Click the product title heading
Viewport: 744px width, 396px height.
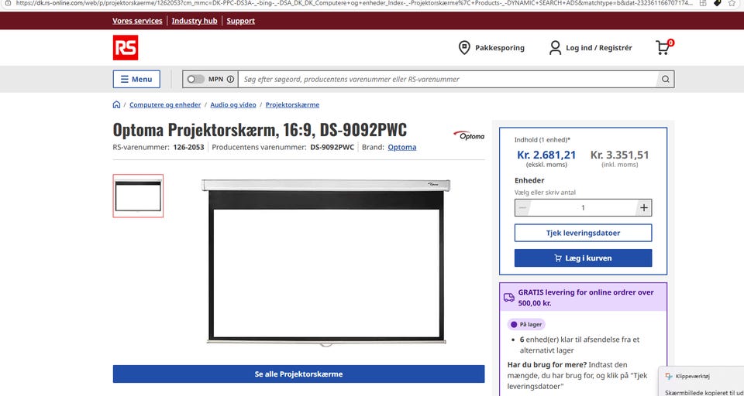(x=260, y=130)
